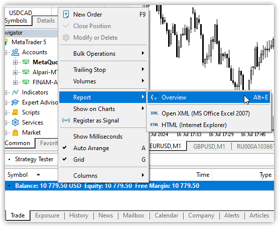The height and width of the screenshot is (227, 279).
Task: Open the Columns submenu arrow
Action: point(143,175)
